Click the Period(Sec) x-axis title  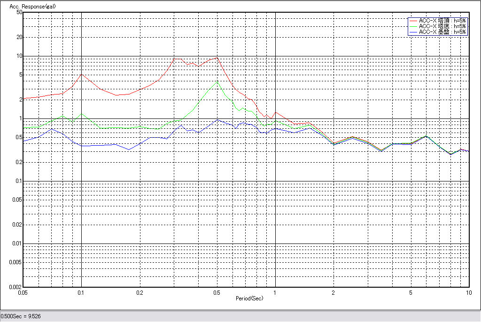point(248,298)
